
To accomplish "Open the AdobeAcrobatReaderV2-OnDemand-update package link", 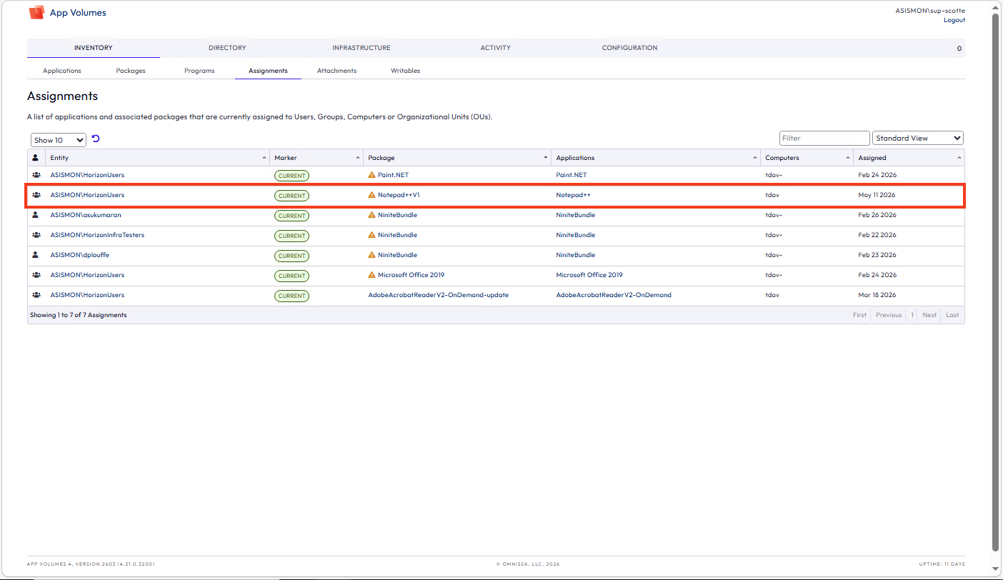I will [438, 295].
